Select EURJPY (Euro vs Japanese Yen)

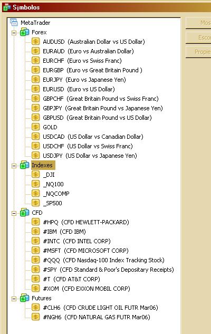[x=84, y=80]
